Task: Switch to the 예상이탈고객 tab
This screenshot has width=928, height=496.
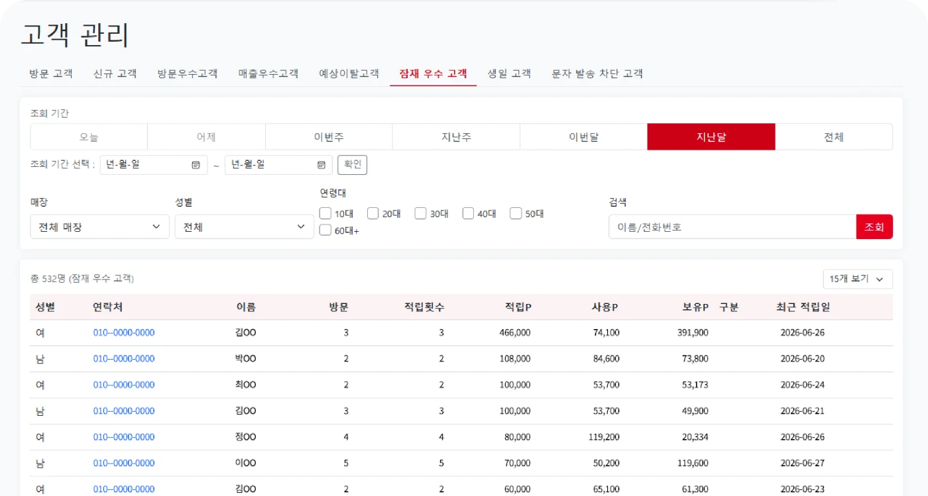Action: click(349, 74)
